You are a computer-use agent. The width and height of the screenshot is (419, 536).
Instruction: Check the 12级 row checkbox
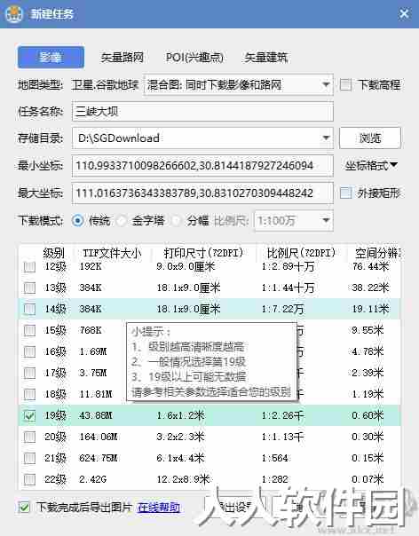[29, 266]
